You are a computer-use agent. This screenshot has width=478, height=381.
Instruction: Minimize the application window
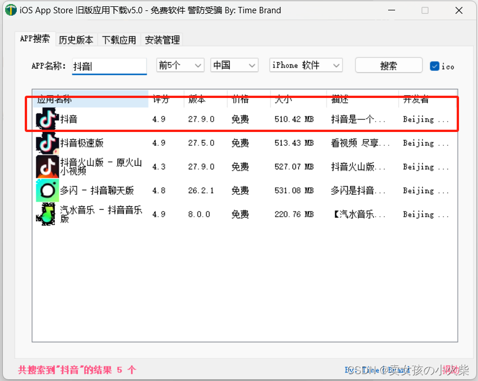pyautogui.click(x=392, y=10)
